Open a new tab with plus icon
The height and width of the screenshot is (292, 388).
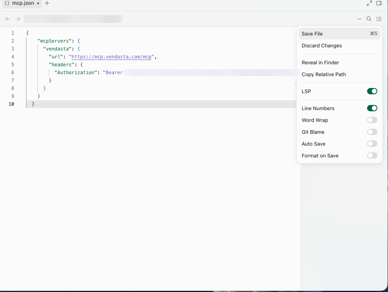tap(47, 3)
